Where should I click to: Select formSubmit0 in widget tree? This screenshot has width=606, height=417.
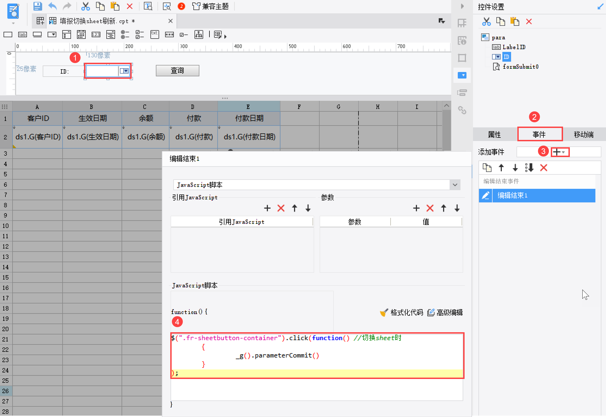520,67
